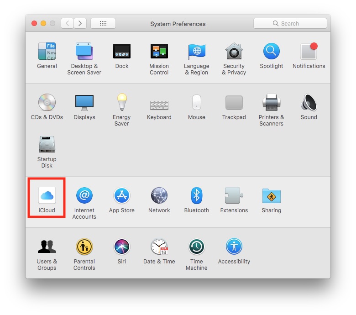This screenshot has height=315, width=356.
Task: Click the forward navigation arrow
Action: (x=80, y=23)
